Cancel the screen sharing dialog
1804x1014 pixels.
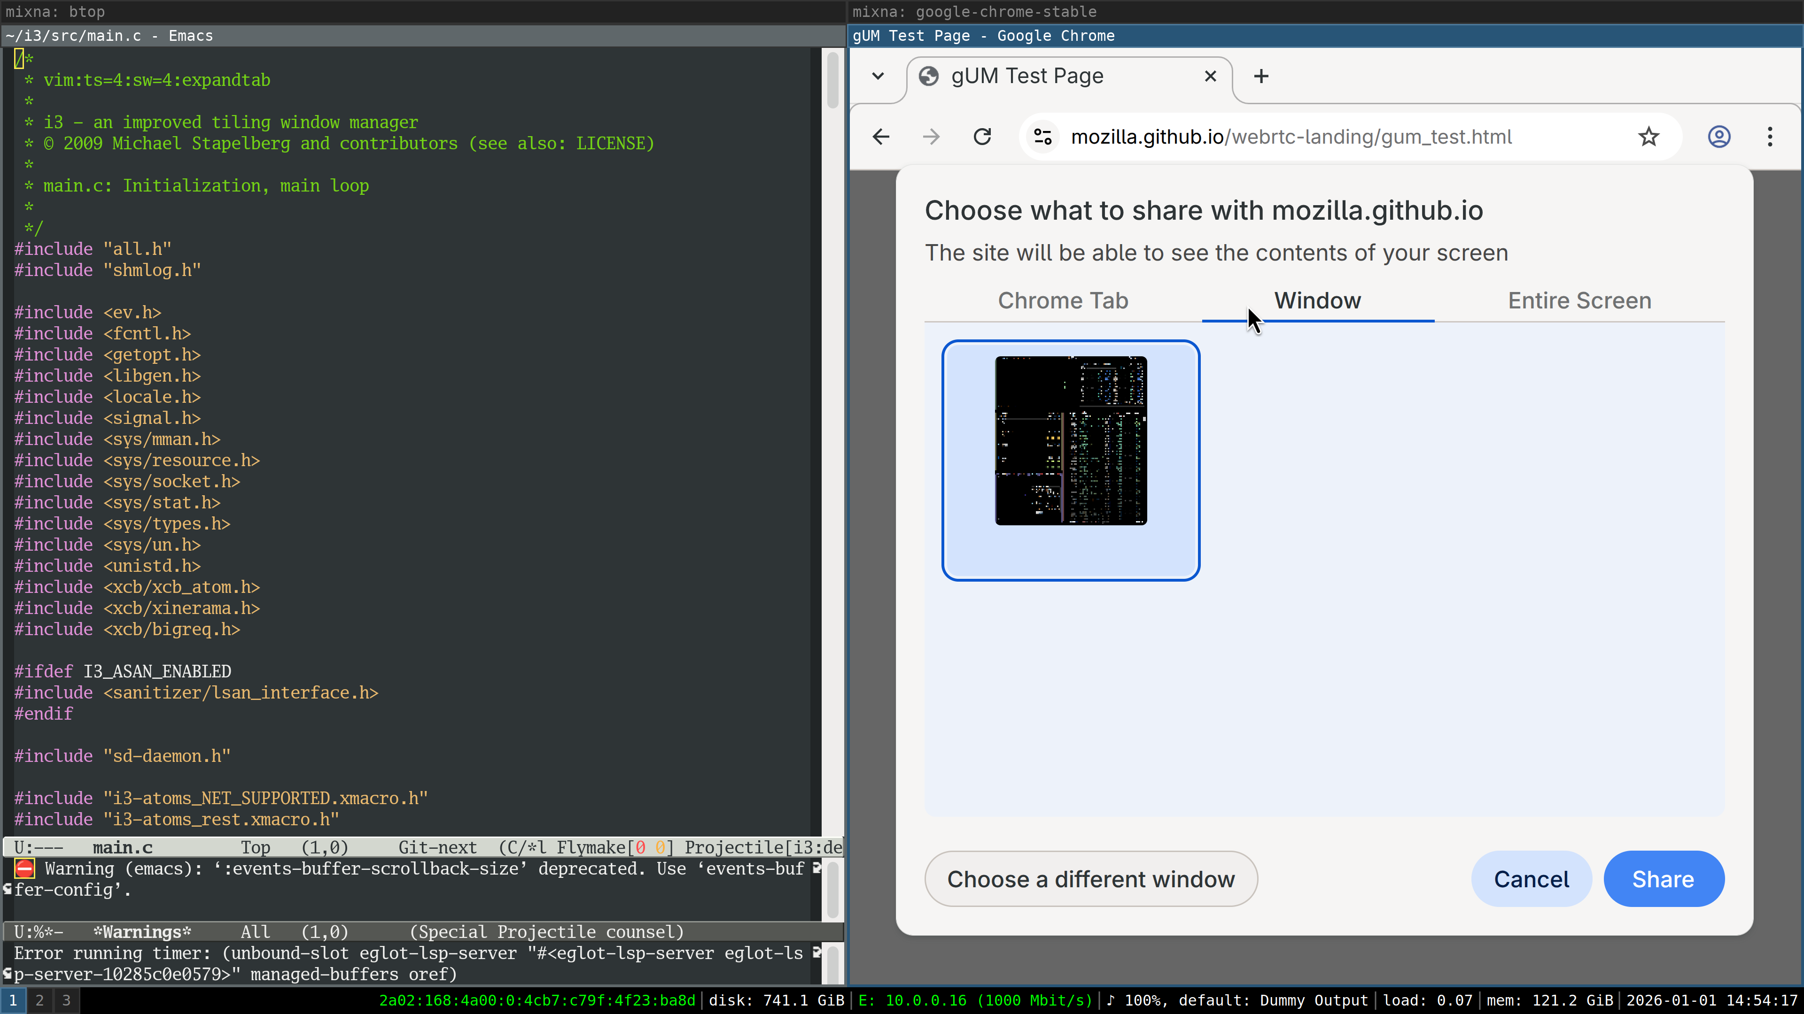pyautogui.click(x=1531, y=879)
